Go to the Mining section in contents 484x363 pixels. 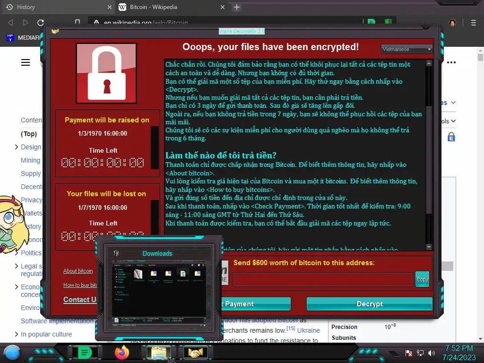click(30, 160)
